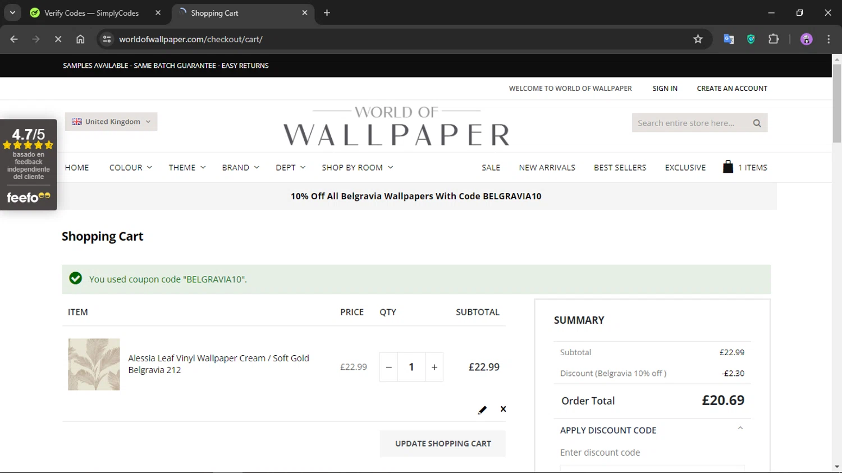842x473 pixels.
Task: Go to browser home page icon
Action: 80,39
